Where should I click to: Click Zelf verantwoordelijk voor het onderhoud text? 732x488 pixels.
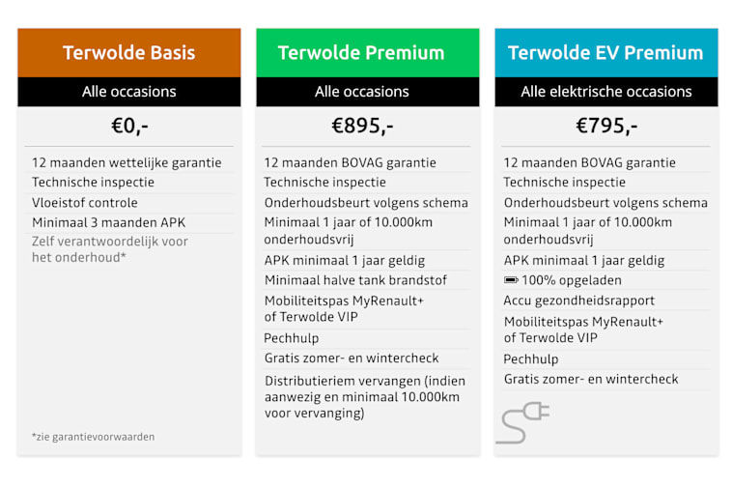[x=110, y=249]
